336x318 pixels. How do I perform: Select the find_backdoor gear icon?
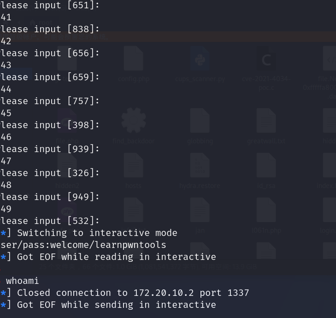point(133,121)
